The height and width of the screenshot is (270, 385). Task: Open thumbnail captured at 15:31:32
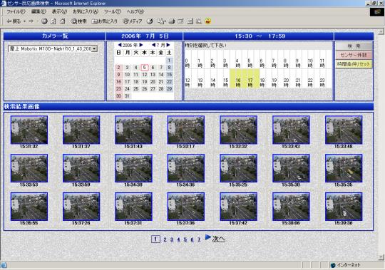pyautogui.click(x=29, y=130)
